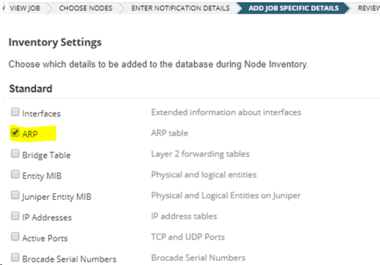380x265 pixels.
Task: Enable Brocade Serial Numbers checkbox
Action: (15, 257)
